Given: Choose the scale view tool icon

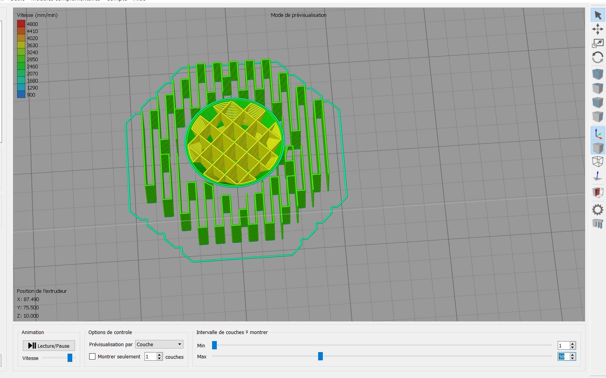Looking at the screenshot, I should coord(598,43).
